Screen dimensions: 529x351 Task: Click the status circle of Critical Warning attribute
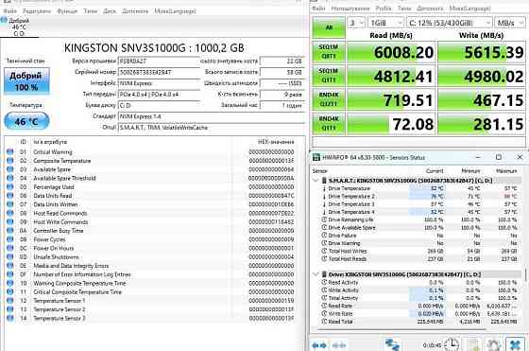click(x=10, y=151)
